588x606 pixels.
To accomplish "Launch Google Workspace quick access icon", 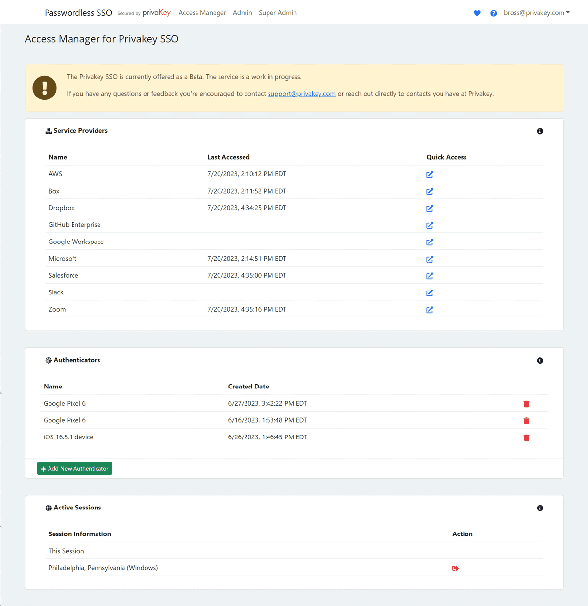I will coord(430,242).
